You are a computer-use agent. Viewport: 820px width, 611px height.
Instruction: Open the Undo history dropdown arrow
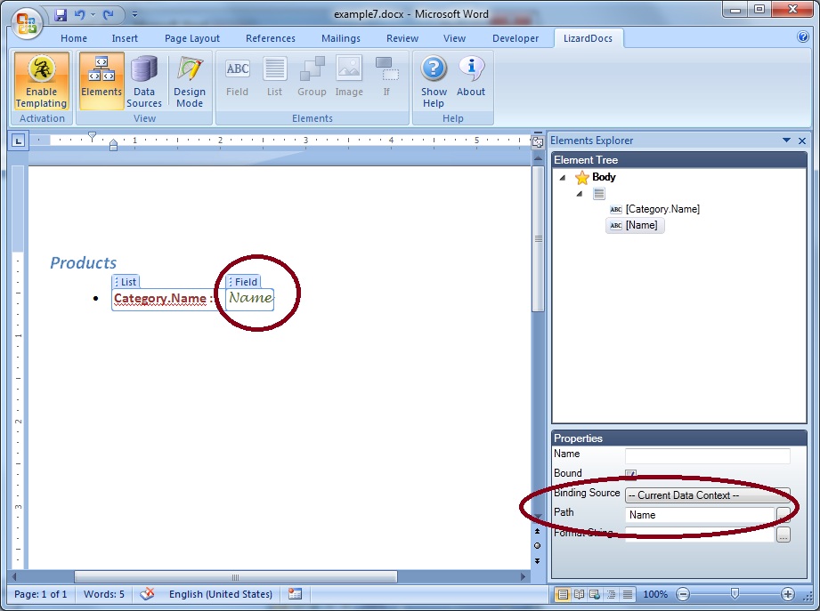pyautogui.click(x=93, y=14)
